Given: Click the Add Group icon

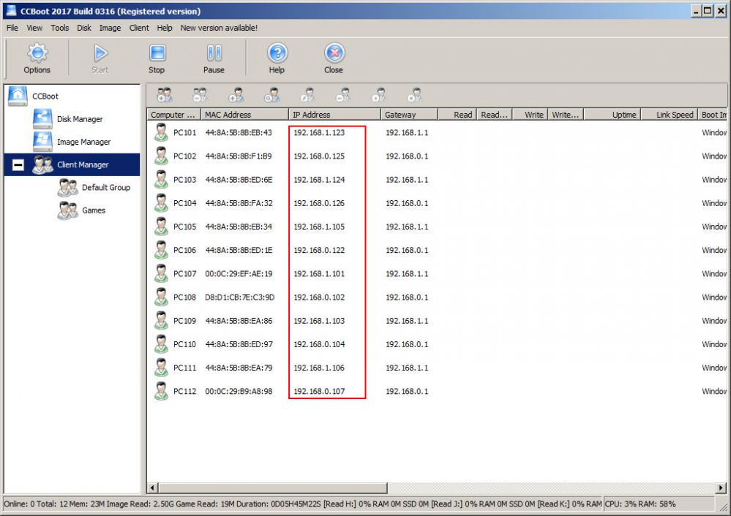Looking at the screenshot, I should (164, 95).
